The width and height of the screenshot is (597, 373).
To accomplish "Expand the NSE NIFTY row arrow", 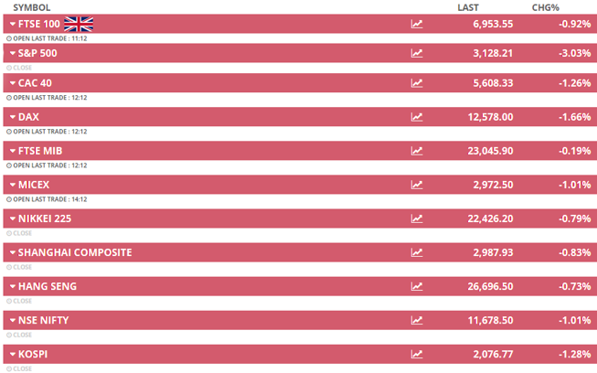I will pyautogui.click(x=11, y=320).
